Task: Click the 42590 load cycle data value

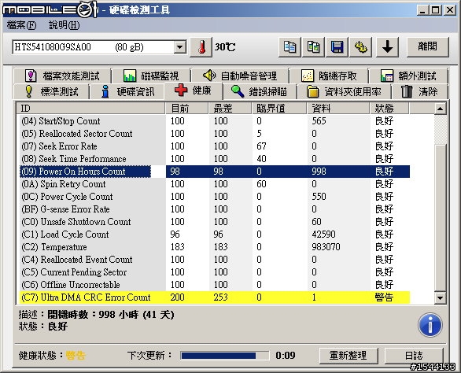Action: tap(323, 235)
